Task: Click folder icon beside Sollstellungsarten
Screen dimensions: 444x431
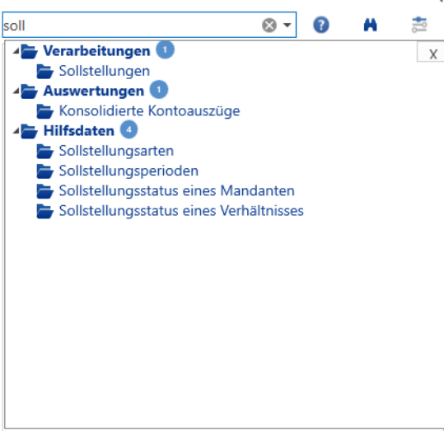Action: coord(45,152)
